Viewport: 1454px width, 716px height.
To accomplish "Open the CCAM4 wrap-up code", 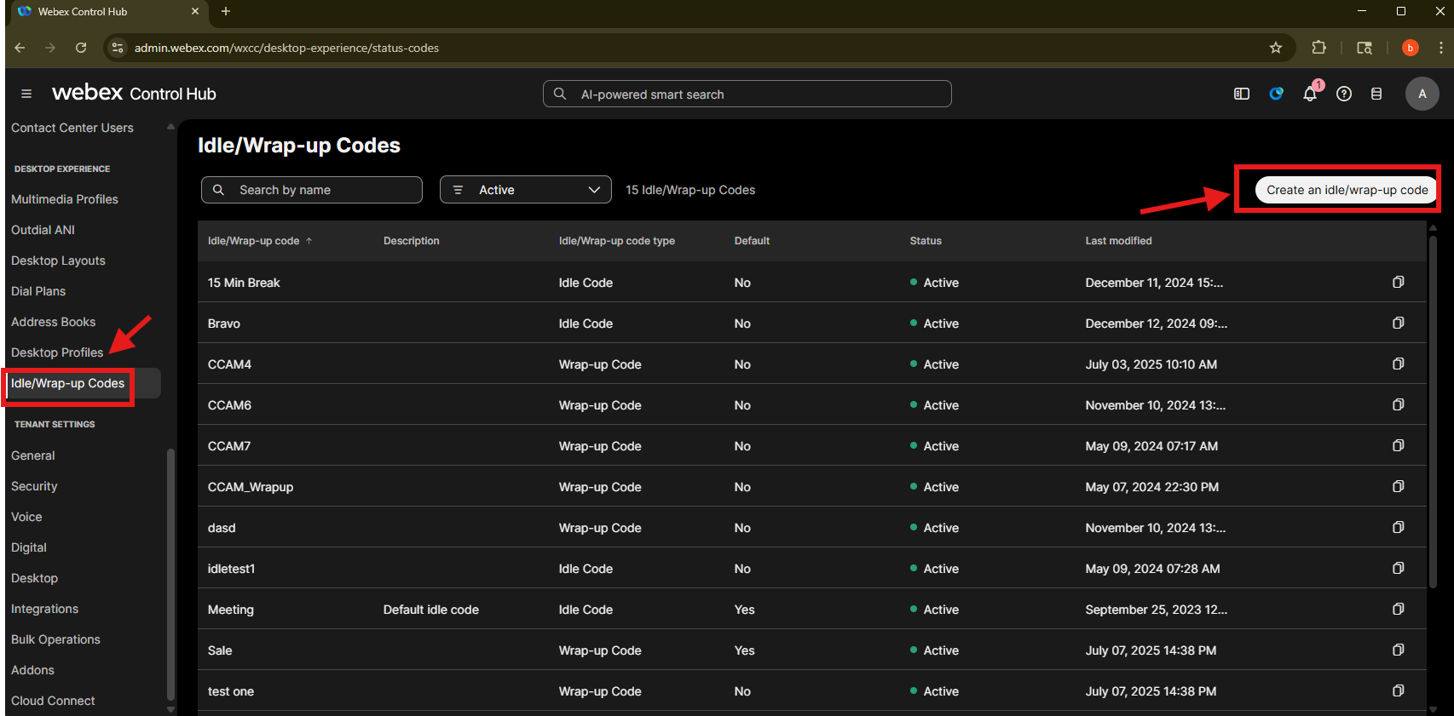I will 229,364.
